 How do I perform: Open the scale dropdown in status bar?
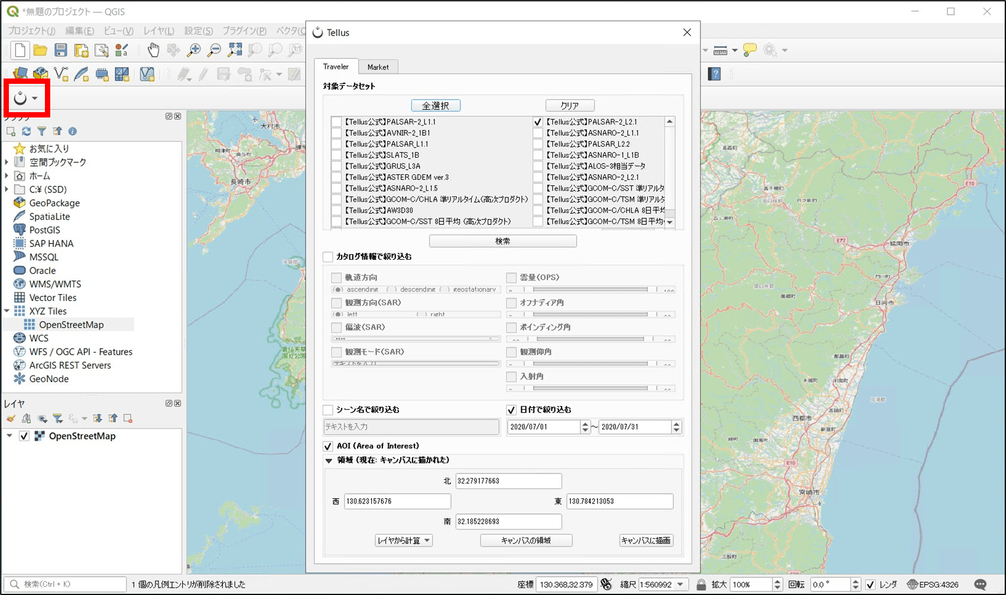click(680, 584)
